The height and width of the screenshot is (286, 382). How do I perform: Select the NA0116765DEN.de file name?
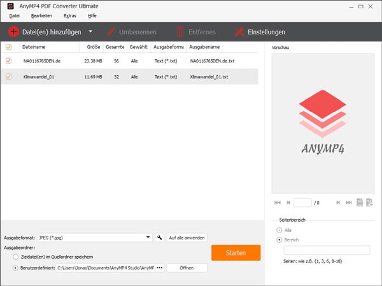point(42,61)
